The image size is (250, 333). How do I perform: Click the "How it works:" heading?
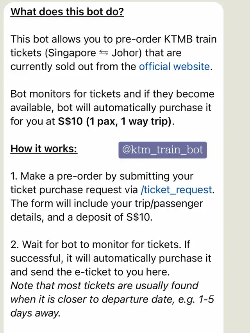(44, 149)
